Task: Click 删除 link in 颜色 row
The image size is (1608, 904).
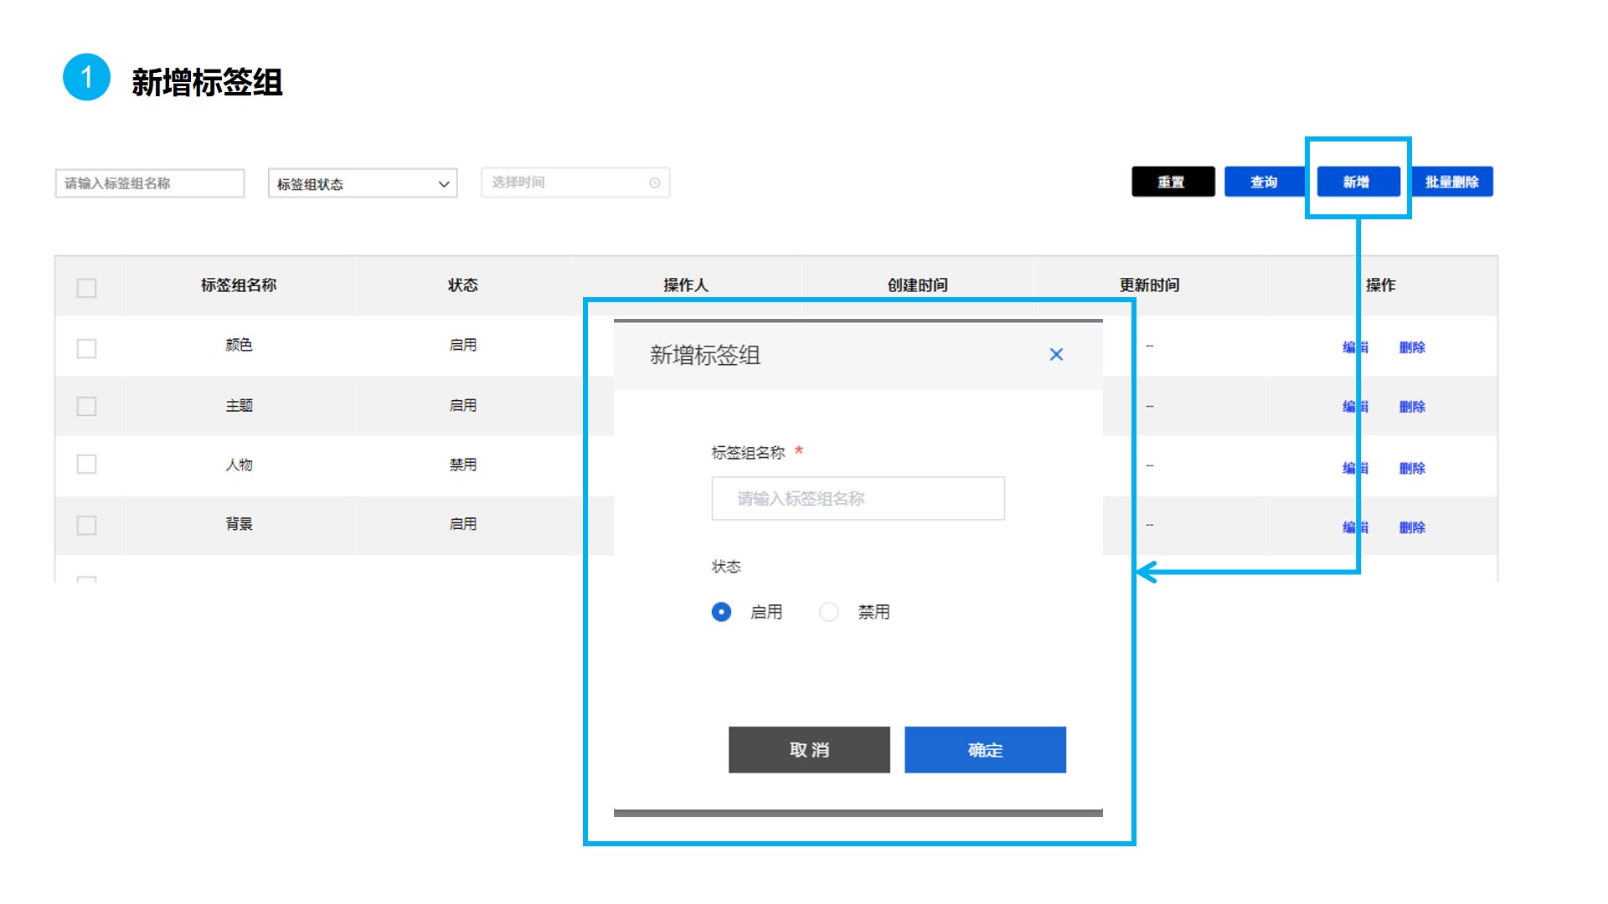Action: 1412,347
